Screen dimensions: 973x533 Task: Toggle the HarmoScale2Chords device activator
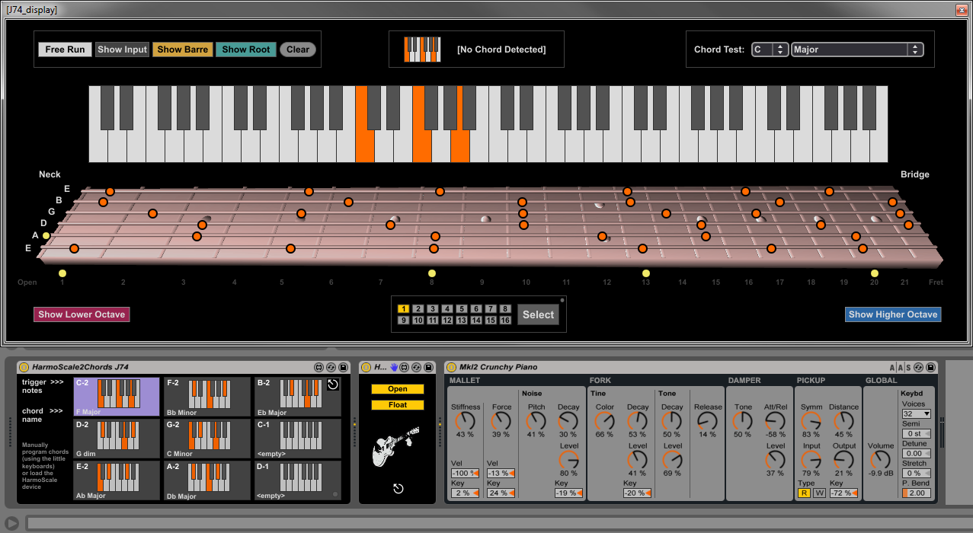pos(24,367)
